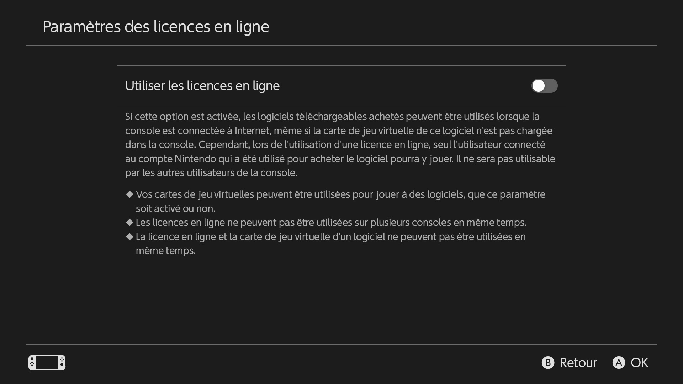
Task: Tap the circled A button icon
Action: (619, 363)
